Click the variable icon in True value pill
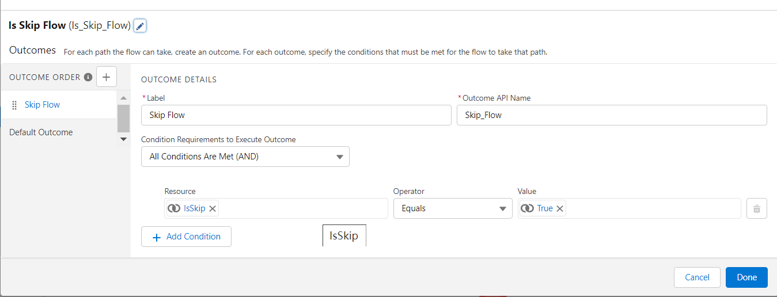This screenshot has height=297, width=777. [527, 208]
